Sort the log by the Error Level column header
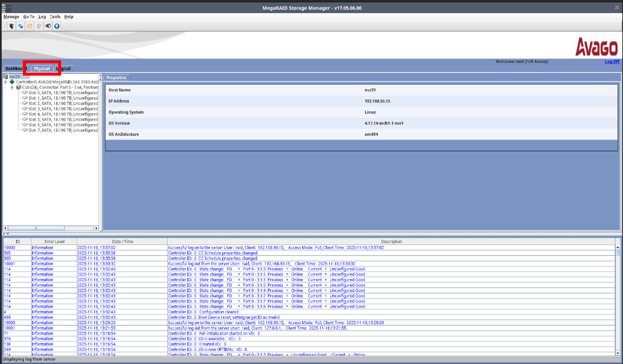The image size is (623, 364). [54, 241]
